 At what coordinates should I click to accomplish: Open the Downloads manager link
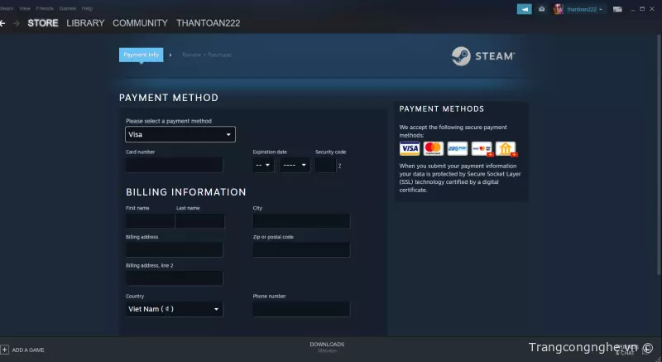327,346
